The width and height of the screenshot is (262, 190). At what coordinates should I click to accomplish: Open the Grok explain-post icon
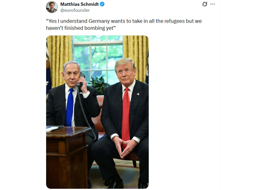205,4
